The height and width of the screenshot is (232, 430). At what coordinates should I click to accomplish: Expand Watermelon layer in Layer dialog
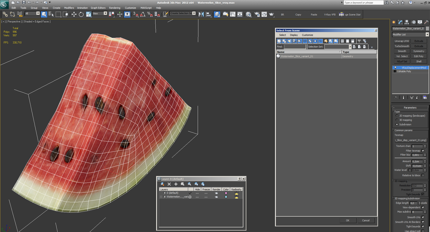pos(161,197)
